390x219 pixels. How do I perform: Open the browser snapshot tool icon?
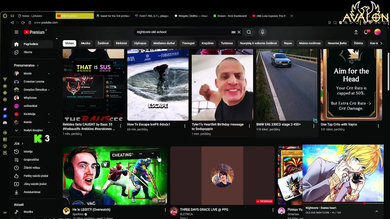(x=335, y=23)
